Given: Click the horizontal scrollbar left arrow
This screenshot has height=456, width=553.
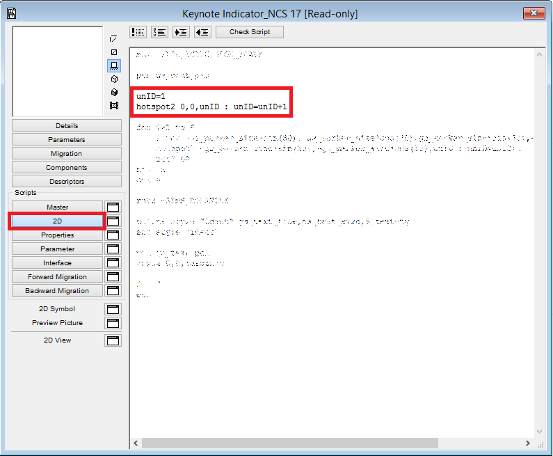Looking at the screenshot, I should (136, 443).
